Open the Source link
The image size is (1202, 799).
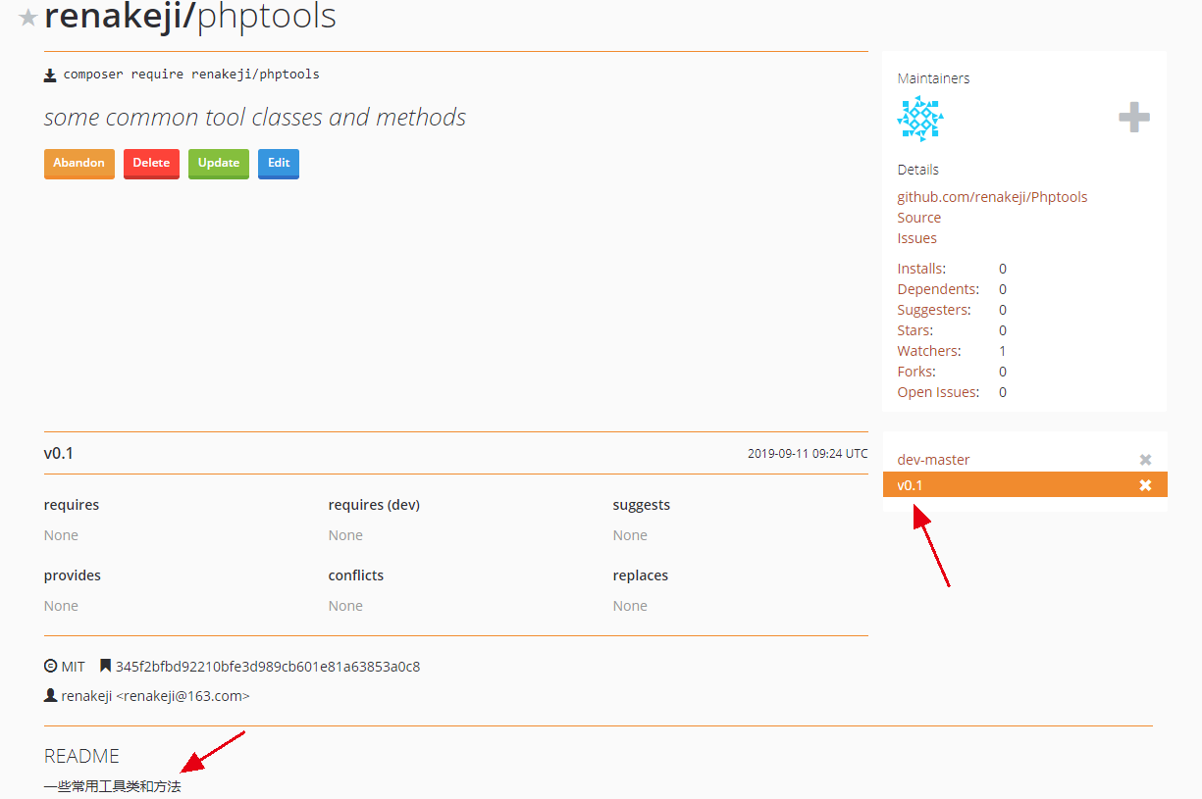coord(919,218)
